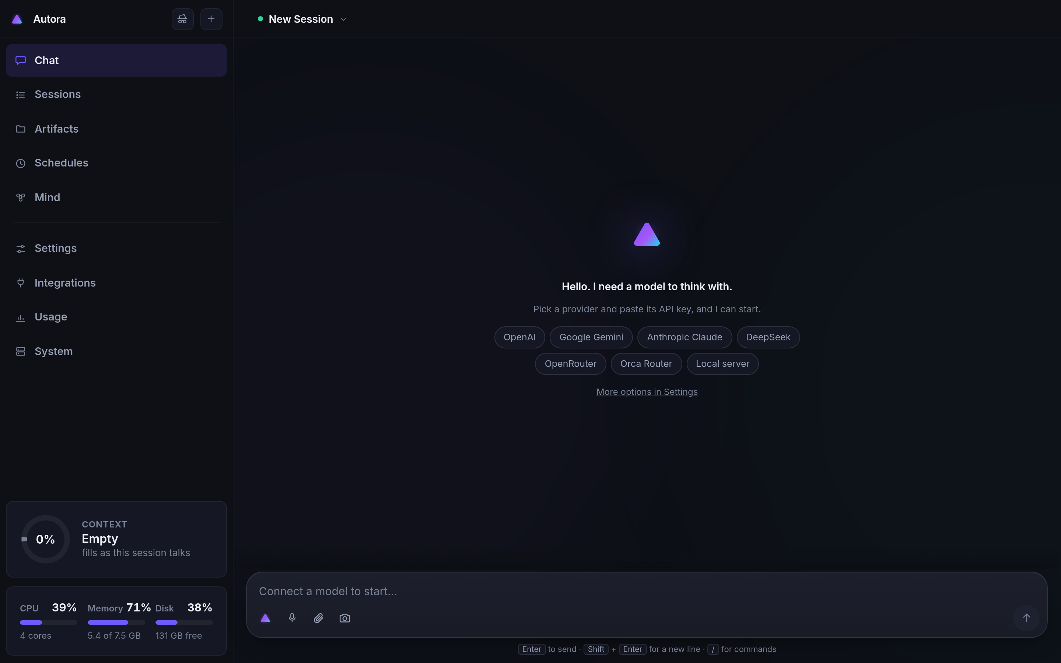Go to the Chat section
1061x663 pixels.
point(116,60)
